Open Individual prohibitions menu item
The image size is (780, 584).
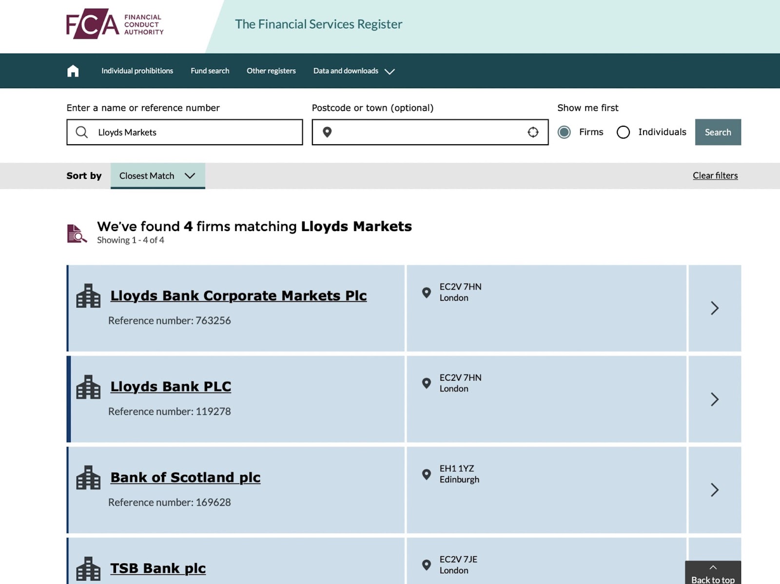pyautogui.click(x=137, y=71)
